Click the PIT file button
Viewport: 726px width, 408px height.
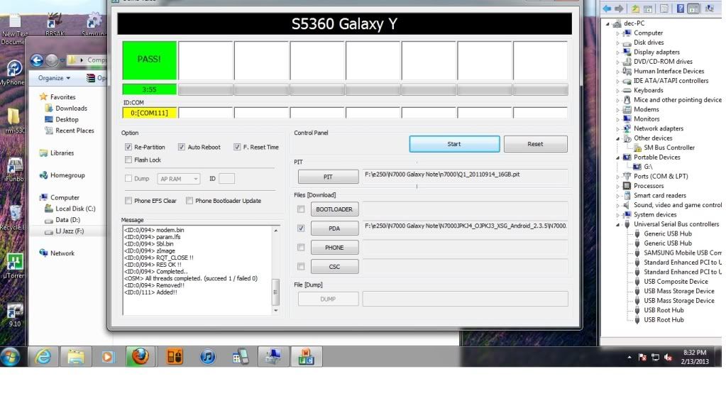[328, 177]
